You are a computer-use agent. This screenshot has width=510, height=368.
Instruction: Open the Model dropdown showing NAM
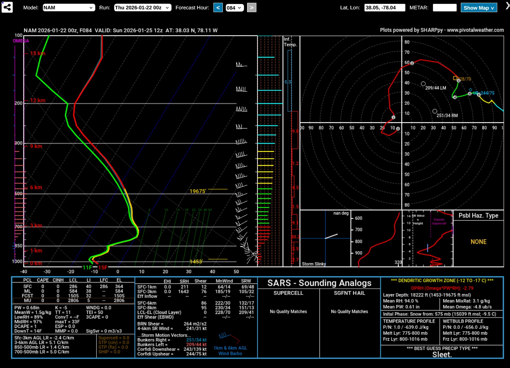click(x=69, y=8)
